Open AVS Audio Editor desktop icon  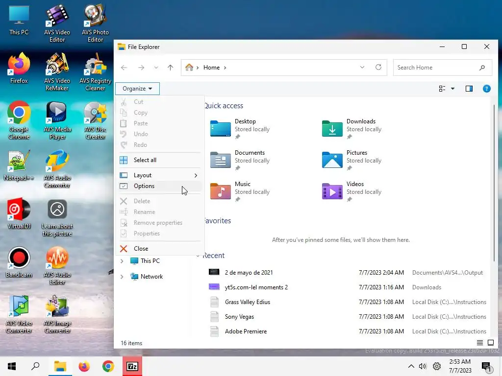[57, 266]
